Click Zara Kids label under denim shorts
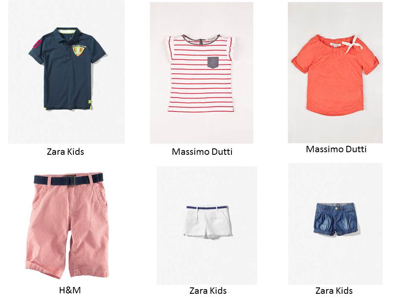This screenshot has height=307, width=410. pos(334,290)
